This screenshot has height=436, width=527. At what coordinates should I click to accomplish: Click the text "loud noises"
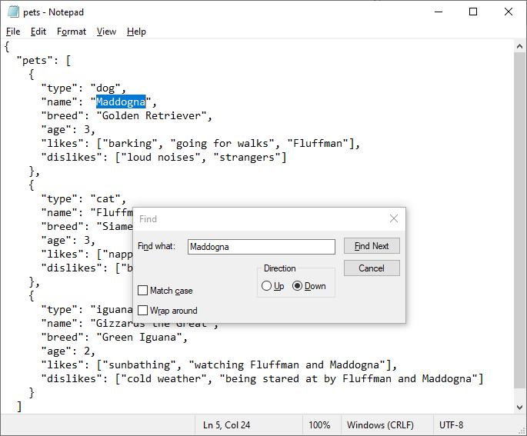[x=161, y=157]
